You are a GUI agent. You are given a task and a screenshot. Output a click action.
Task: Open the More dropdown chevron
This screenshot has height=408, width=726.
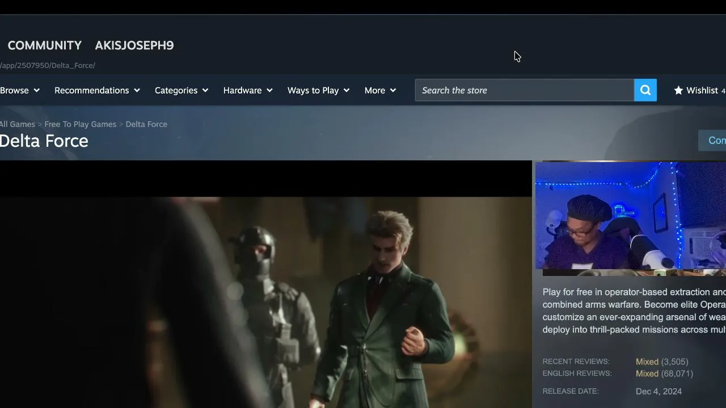click(393, 90)
